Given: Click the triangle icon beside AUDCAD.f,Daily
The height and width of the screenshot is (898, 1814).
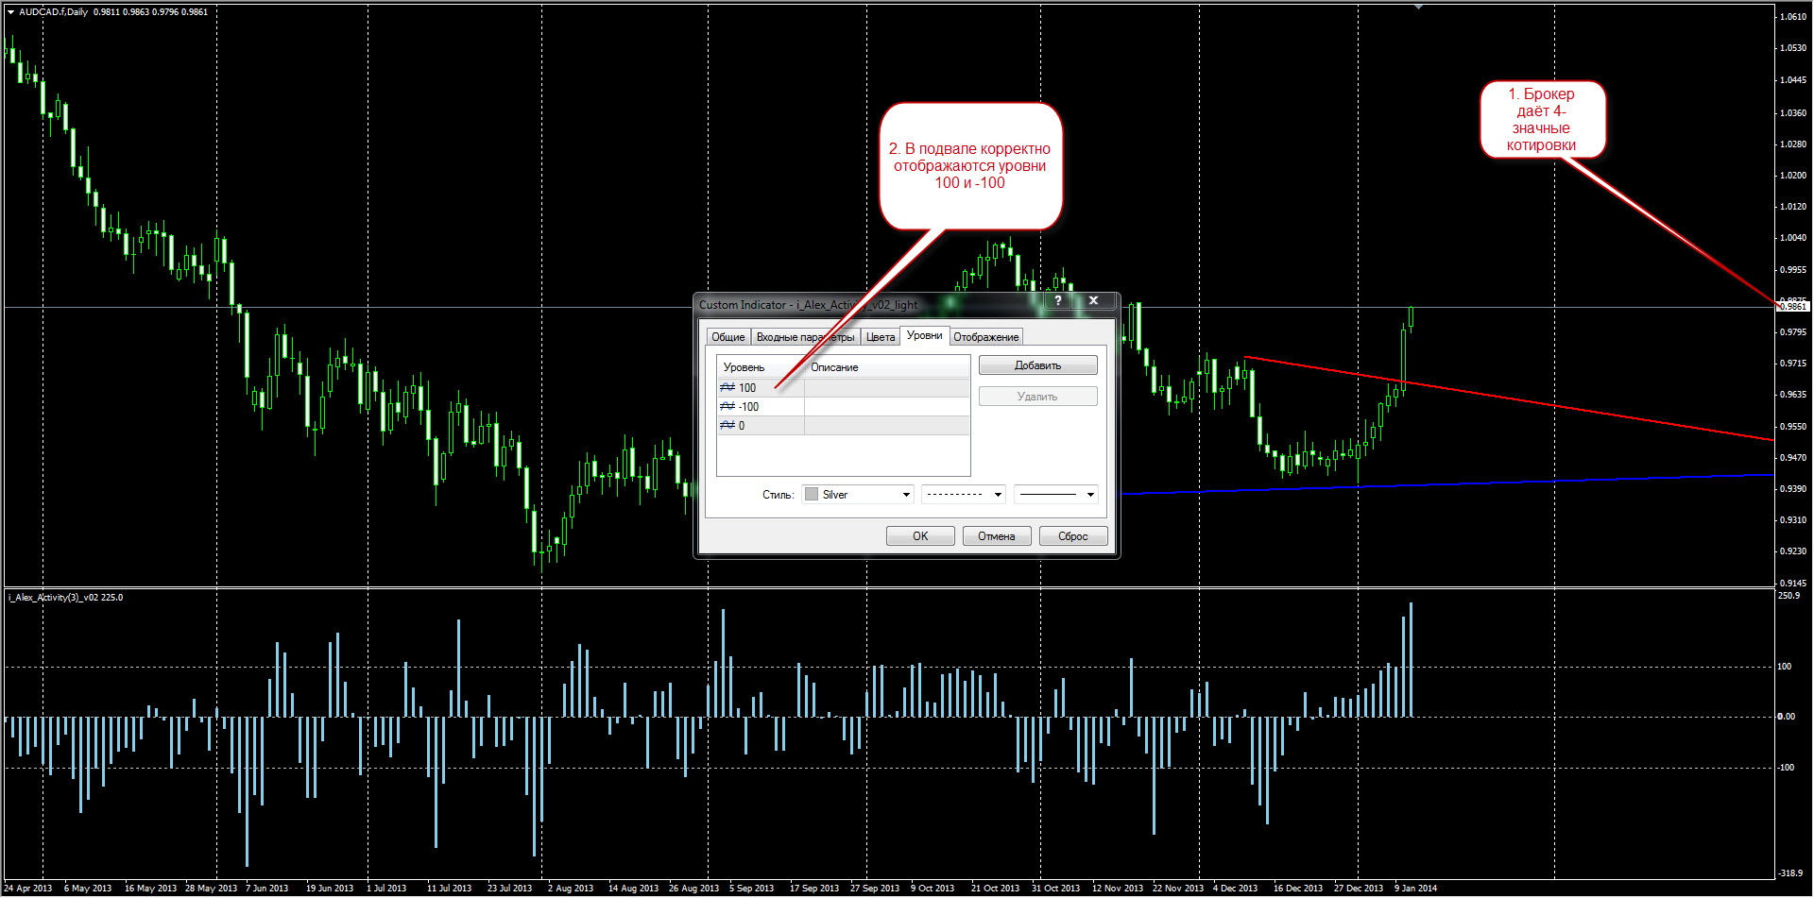Looking at the screenshot, I should [11, 12].
